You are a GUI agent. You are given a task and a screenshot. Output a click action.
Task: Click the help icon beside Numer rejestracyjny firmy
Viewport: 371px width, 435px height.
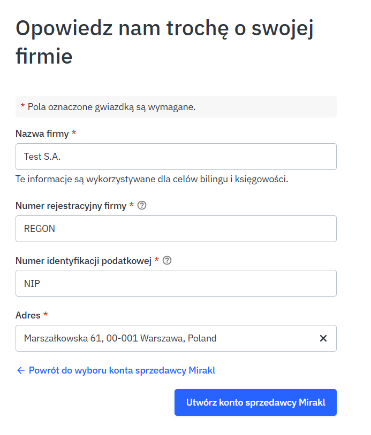(142, 206)
